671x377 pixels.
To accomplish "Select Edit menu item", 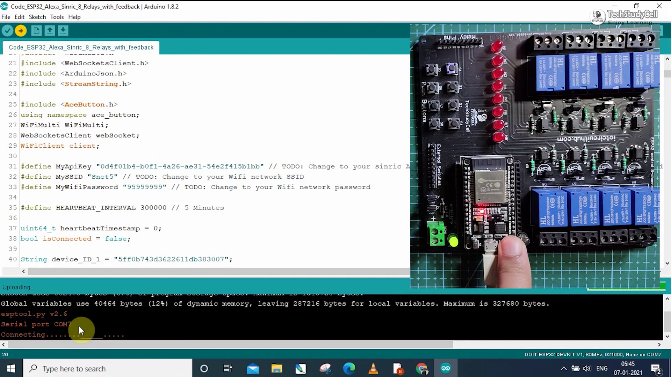I will (x=19, y=16).
